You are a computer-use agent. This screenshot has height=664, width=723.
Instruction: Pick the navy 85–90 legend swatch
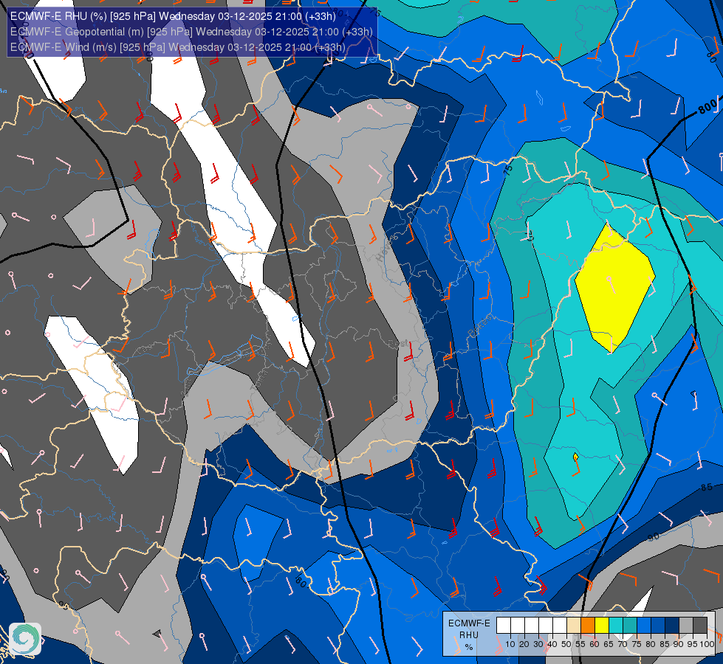coord(672,626)
